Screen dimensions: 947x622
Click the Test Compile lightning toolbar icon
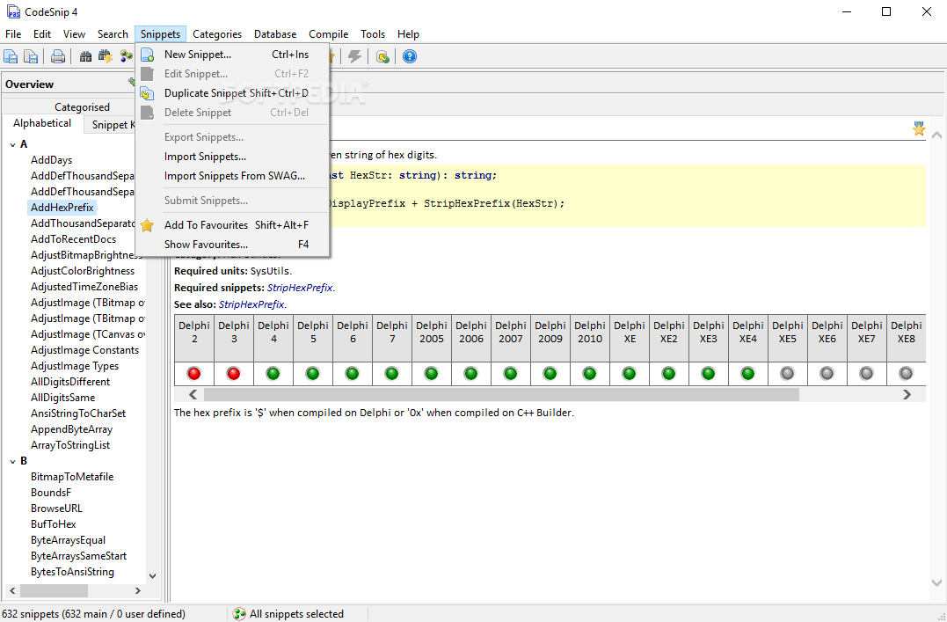point(355,57)
